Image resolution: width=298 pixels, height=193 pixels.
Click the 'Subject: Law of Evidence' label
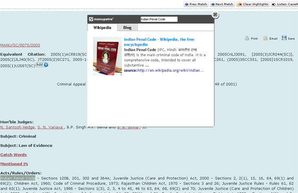[x=26, y=145]
